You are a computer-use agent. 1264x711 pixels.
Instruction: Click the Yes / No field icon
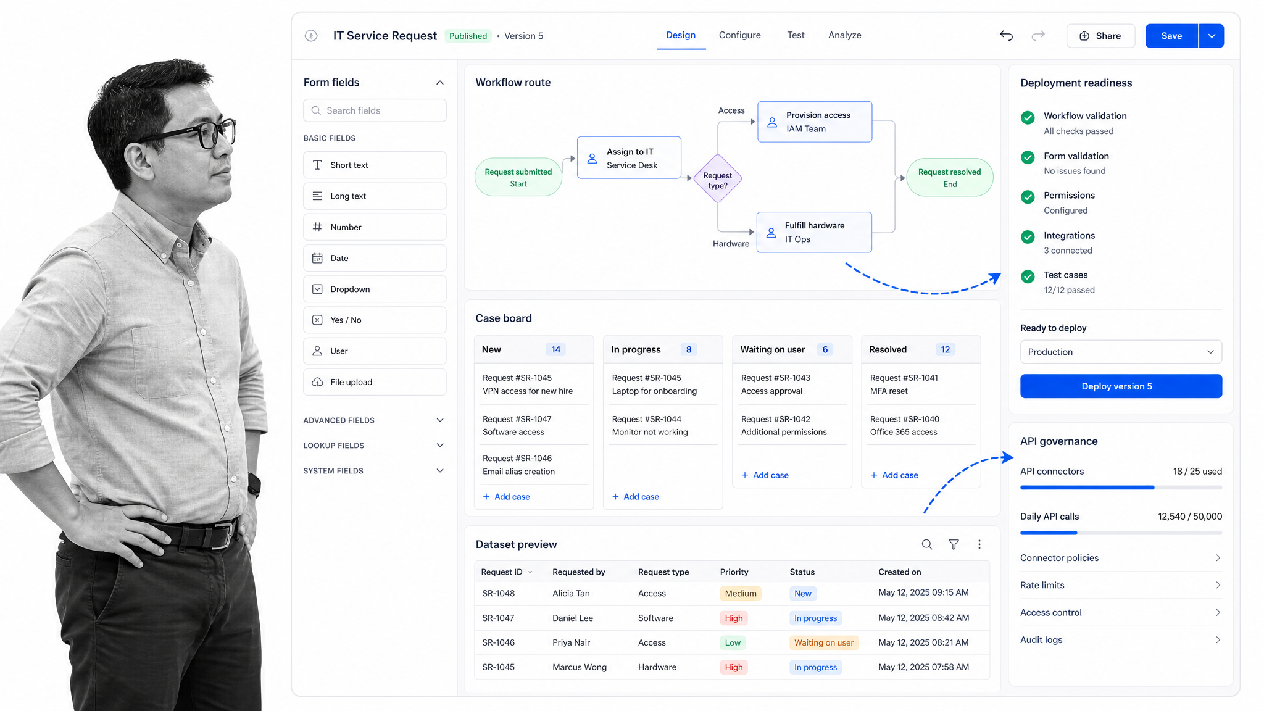317,320
